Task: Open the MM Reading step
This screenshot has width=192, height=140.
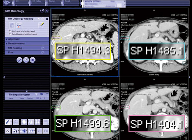Action: click(x=27, y=48)
